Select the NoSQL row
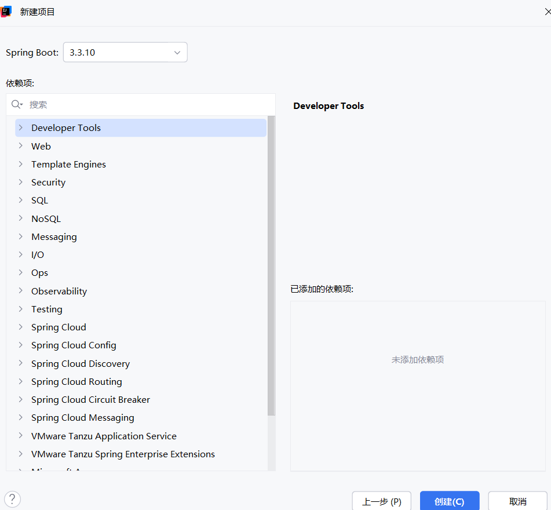 tap(141, 218)
